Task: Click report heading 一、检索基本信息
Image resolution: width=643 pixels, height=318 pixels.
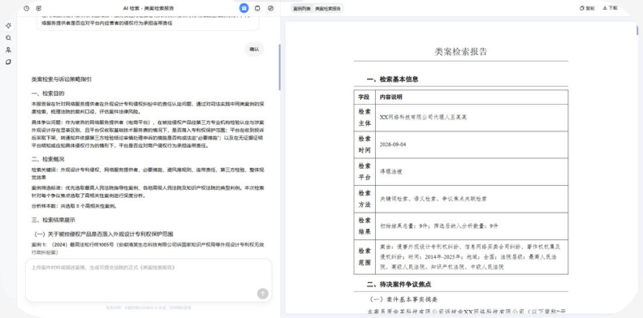Action: pos(392,79)
